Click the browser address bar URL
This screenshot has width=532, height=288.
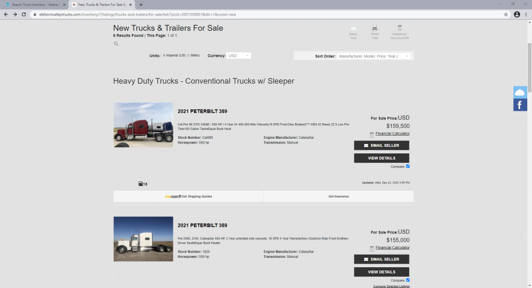pos(137,14)
